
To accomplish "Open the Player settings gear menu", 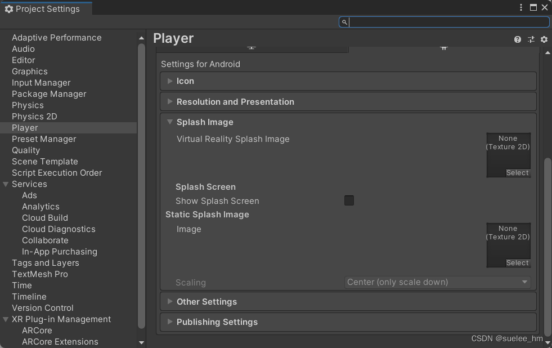I will tap(544, 39).
